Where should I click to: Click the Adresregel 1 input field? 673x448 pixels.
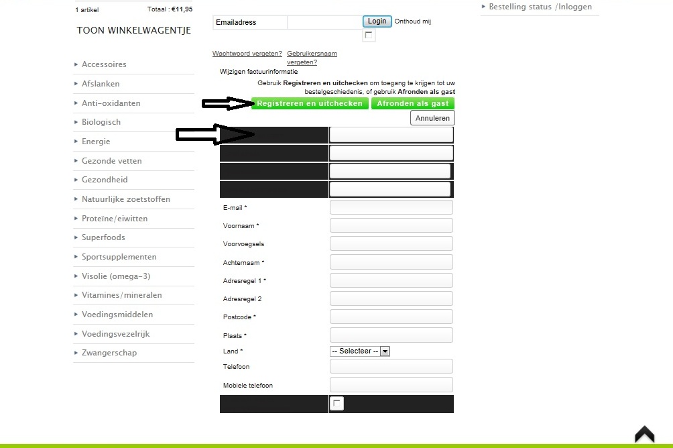click(391, 280)
